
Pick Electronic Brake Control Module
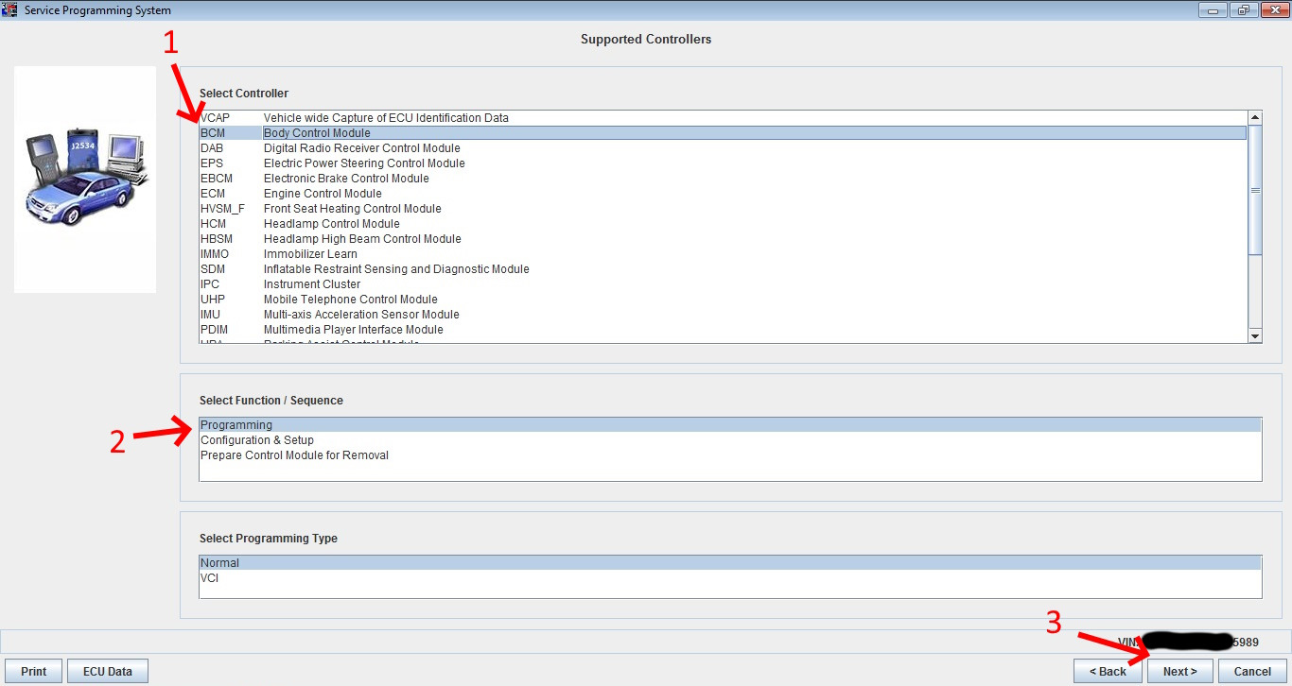point(724,179)
